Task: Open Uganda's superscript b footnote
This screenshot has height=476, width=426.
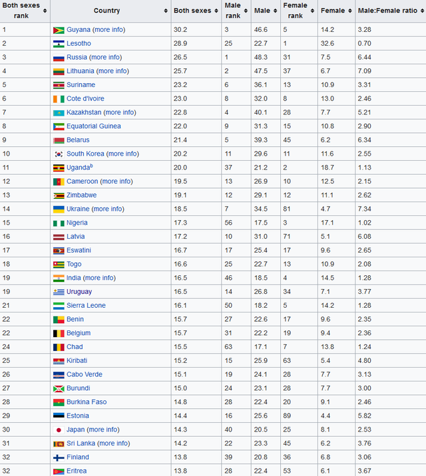Action: (91, 166)
